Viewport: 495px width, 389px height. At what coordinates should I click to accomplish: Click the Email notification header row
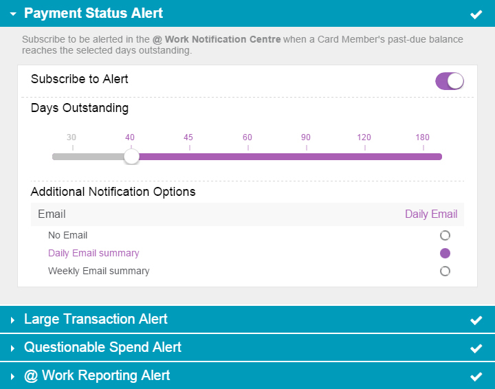[x=247, y=214]
